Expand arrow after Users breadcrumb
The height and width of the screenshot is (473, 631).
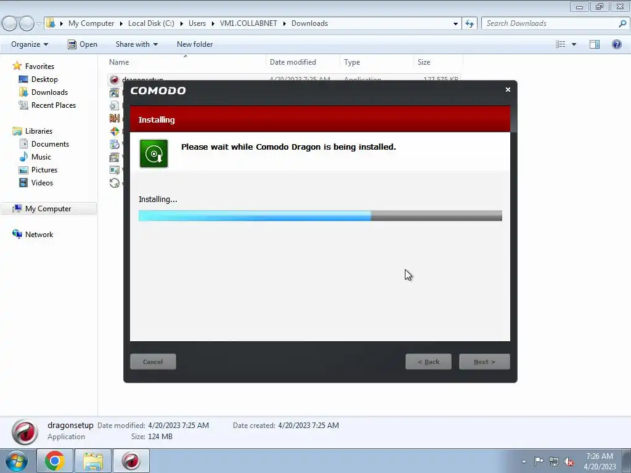[213, 23]
